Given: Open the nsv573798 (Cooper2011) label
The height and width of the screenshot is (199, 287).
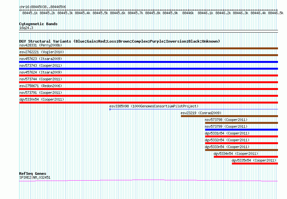Looking at the screenshot, I should pyautogui.click(x=226, y=120).
